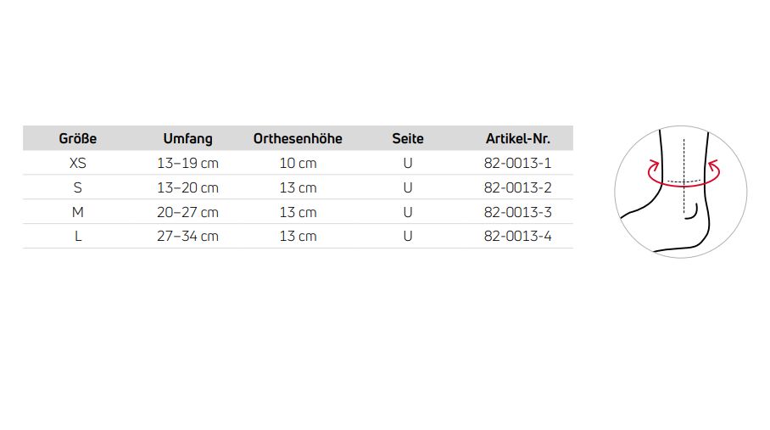Click article number 82-0013-2
The height and width of the screenshot is (430, 770).
pyautogui.click(x=517, y=187)
